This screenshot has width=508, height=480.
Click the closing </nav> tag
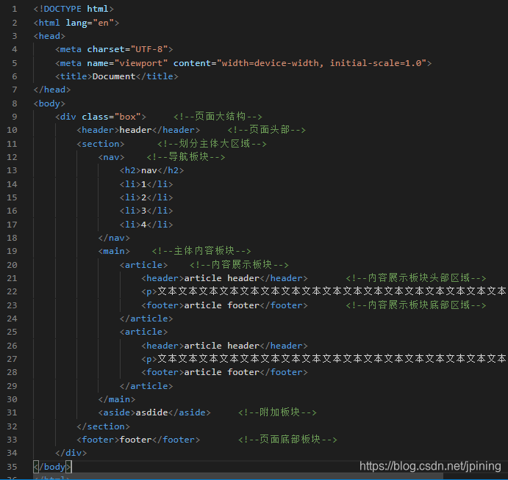[x=114, y=238]
